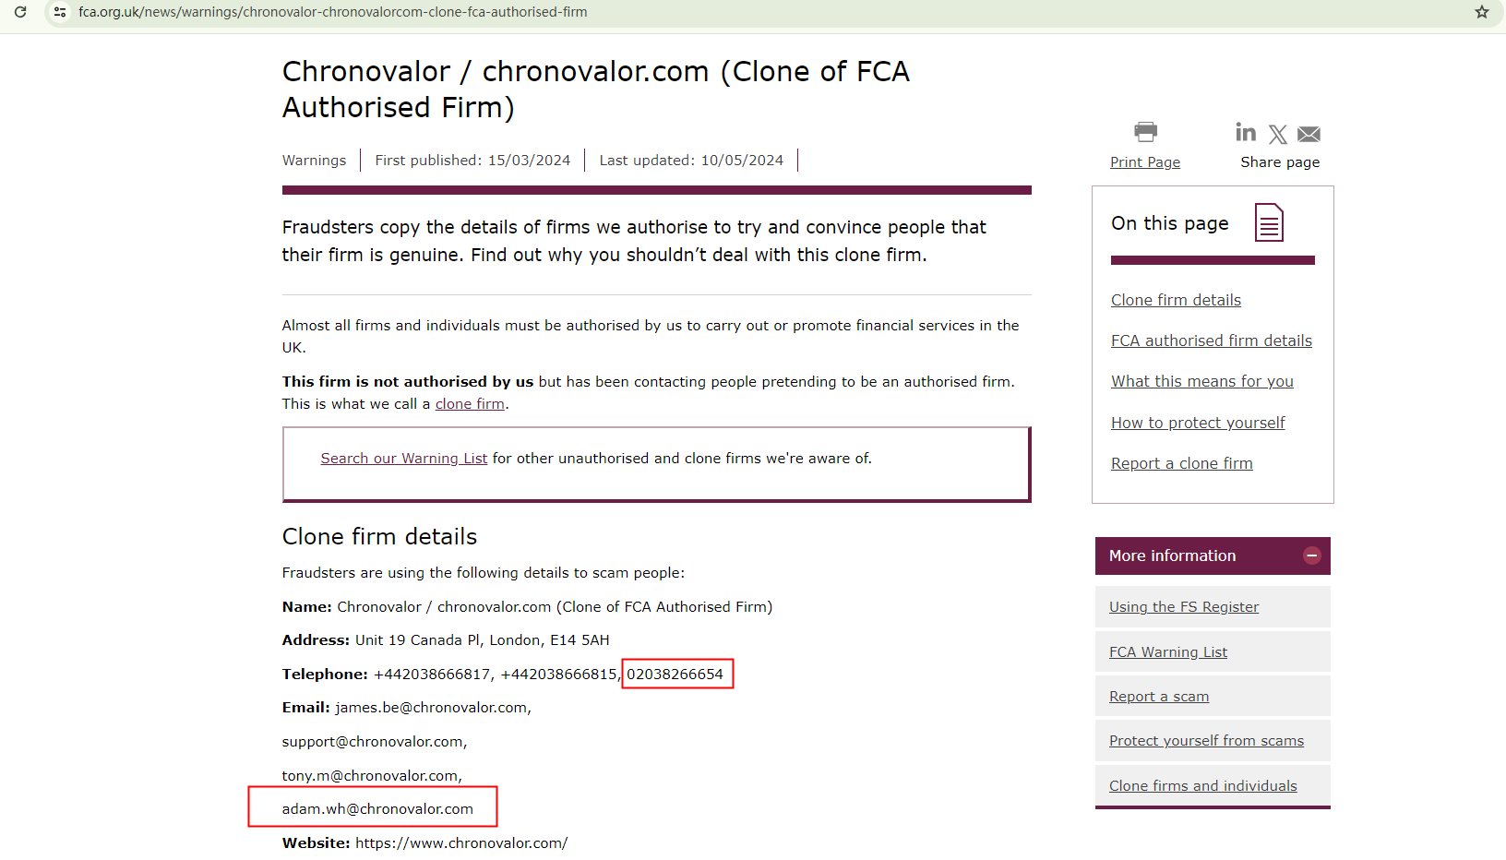The image size is (1506, 860).
Task: Jump to Clone firm details section
Action: point(1176,300)
